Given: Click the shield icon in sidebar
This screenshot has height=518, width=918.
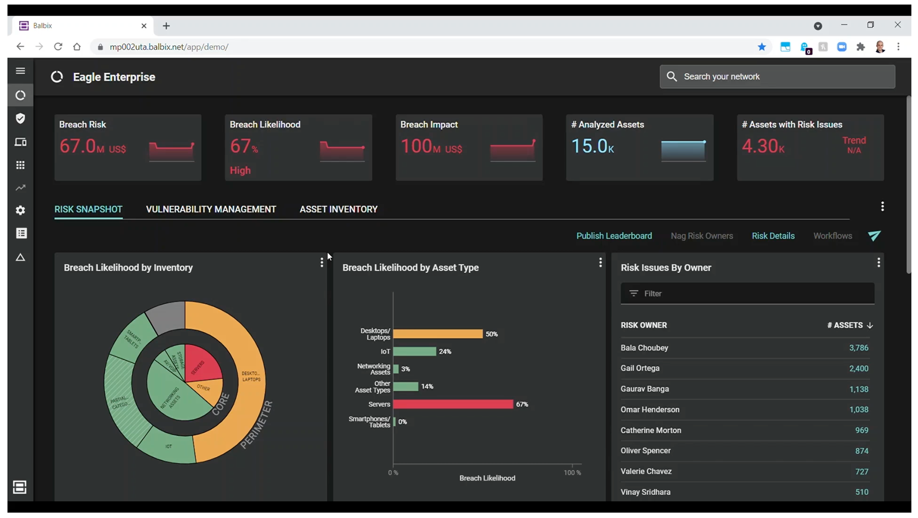Looking at the screenshot, I should pos(20,119).
